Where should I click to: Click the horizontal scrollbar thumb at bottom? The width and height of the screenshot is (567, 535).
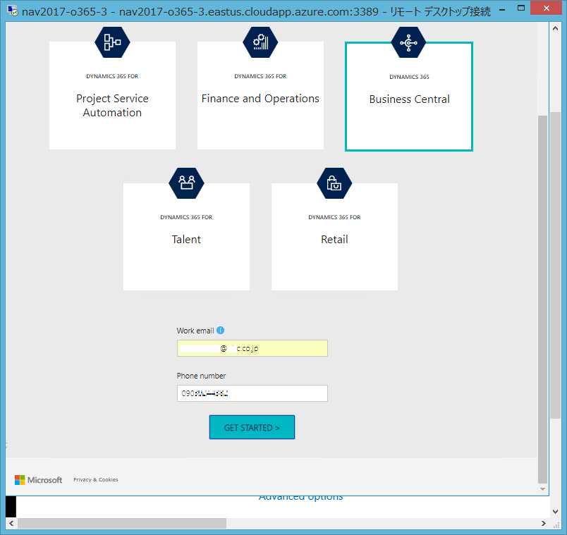pos(122,523)
